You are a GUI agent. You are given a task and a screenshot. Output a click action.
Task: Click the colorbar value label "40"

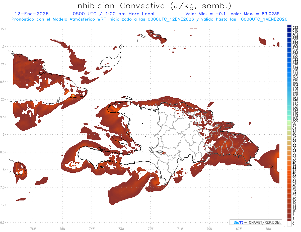(x=294, y=173)
